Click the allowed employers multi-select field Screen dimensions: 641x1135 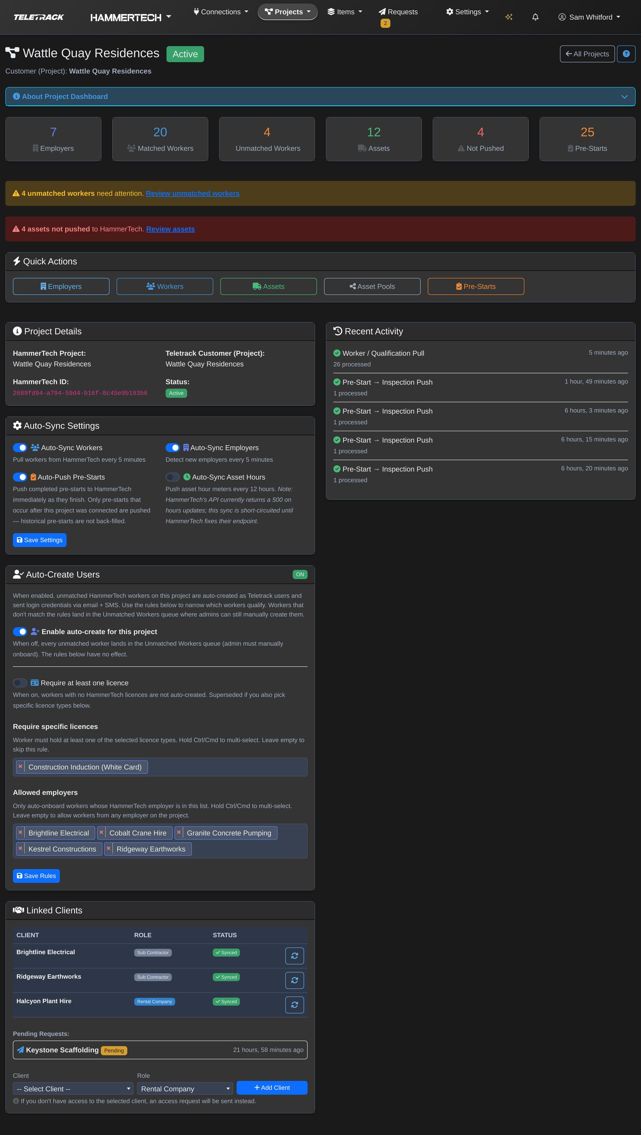(160, 841)
